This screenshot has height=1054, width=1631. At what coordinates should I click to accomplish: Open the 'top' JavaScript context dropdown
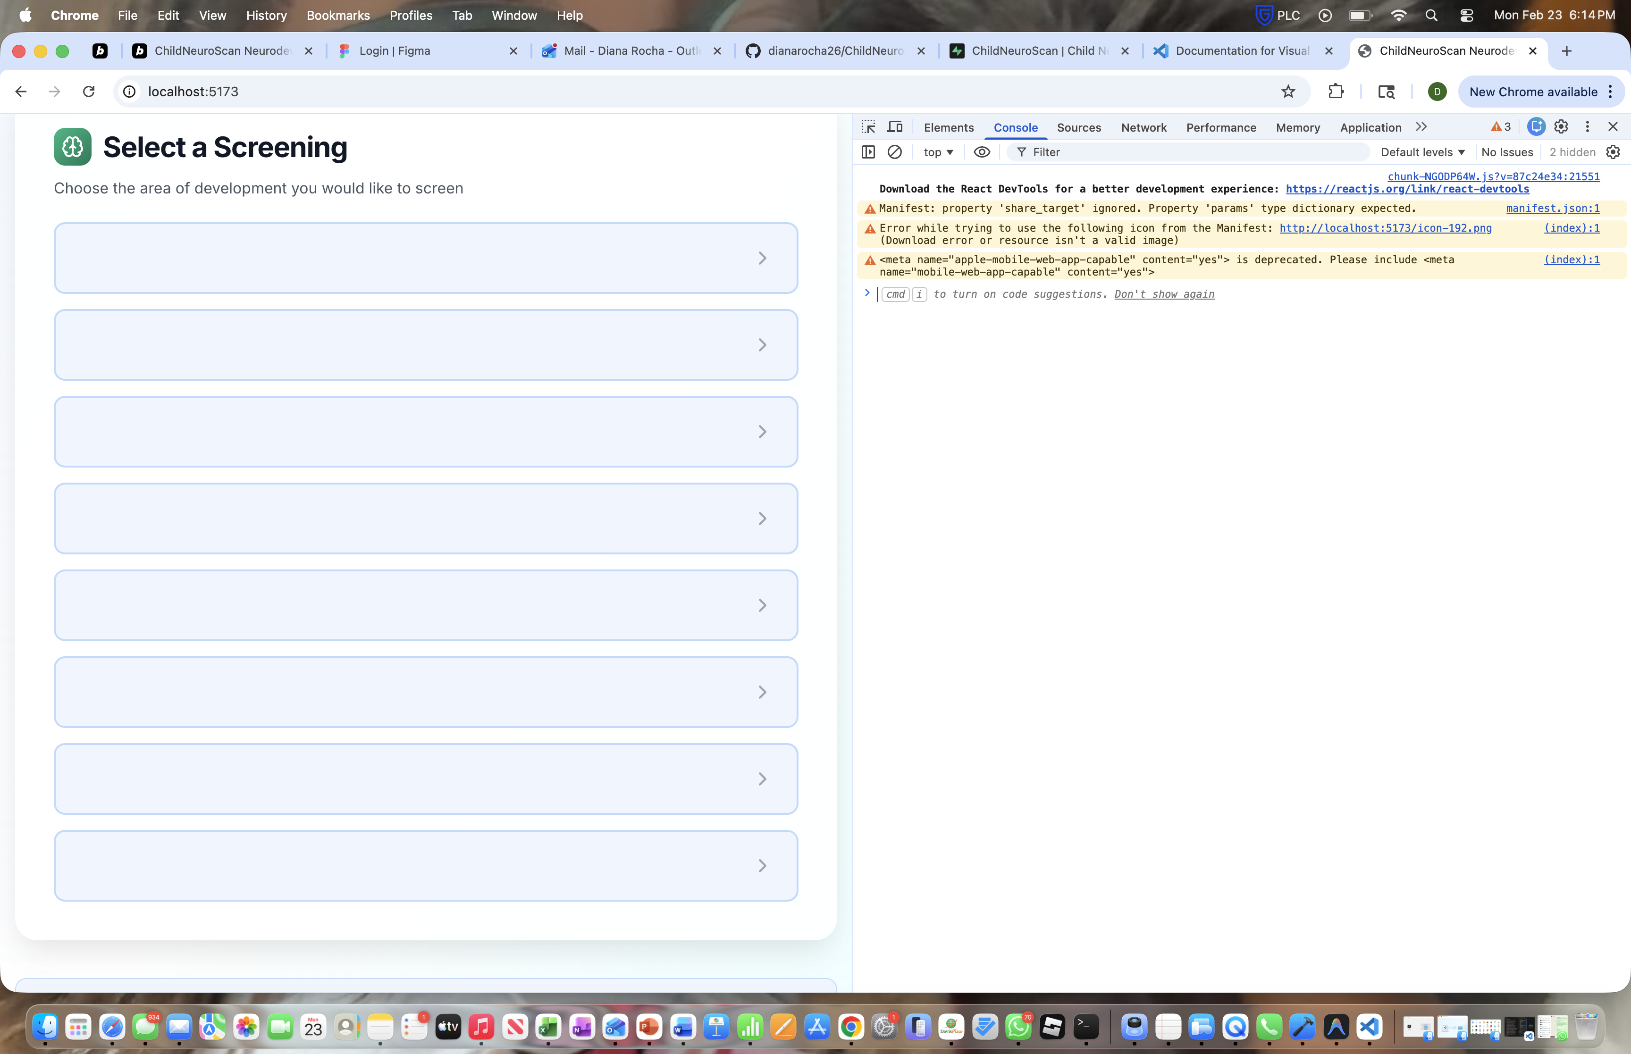click(x=938, y=152)
